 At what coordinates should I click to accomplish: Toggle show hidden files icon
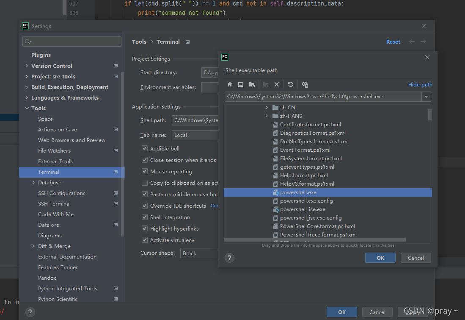[x=305, y=85]
